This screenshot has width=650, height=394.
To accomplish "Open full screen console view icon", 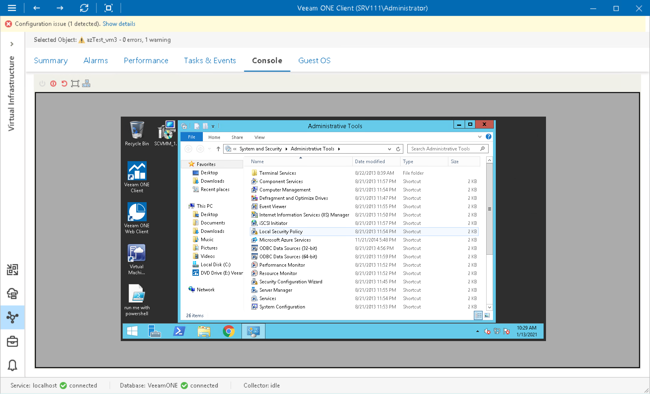I will 75,84.
